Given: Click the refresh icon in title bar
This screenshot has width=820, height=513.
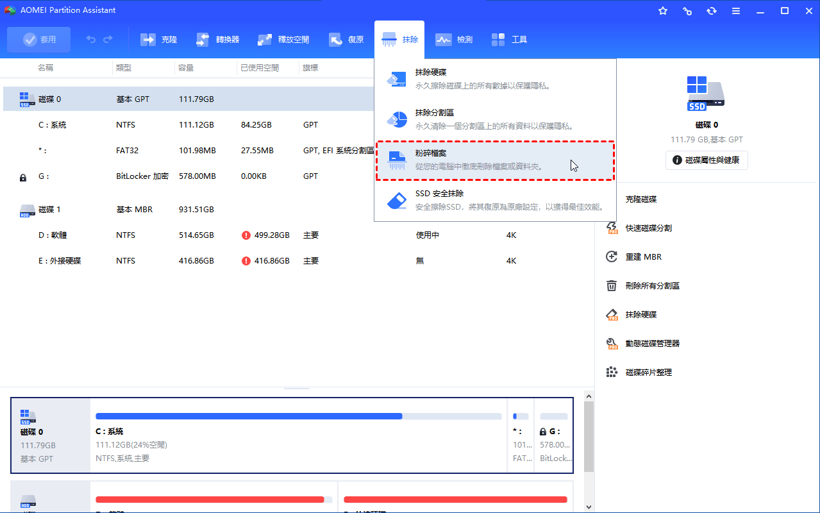Looking at the screenshot, I should point(712,11).
